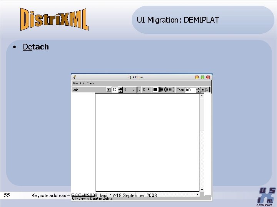277x207 pixels.
Task: Decrease zoom with the down stepper arrow
Action: 198,91
